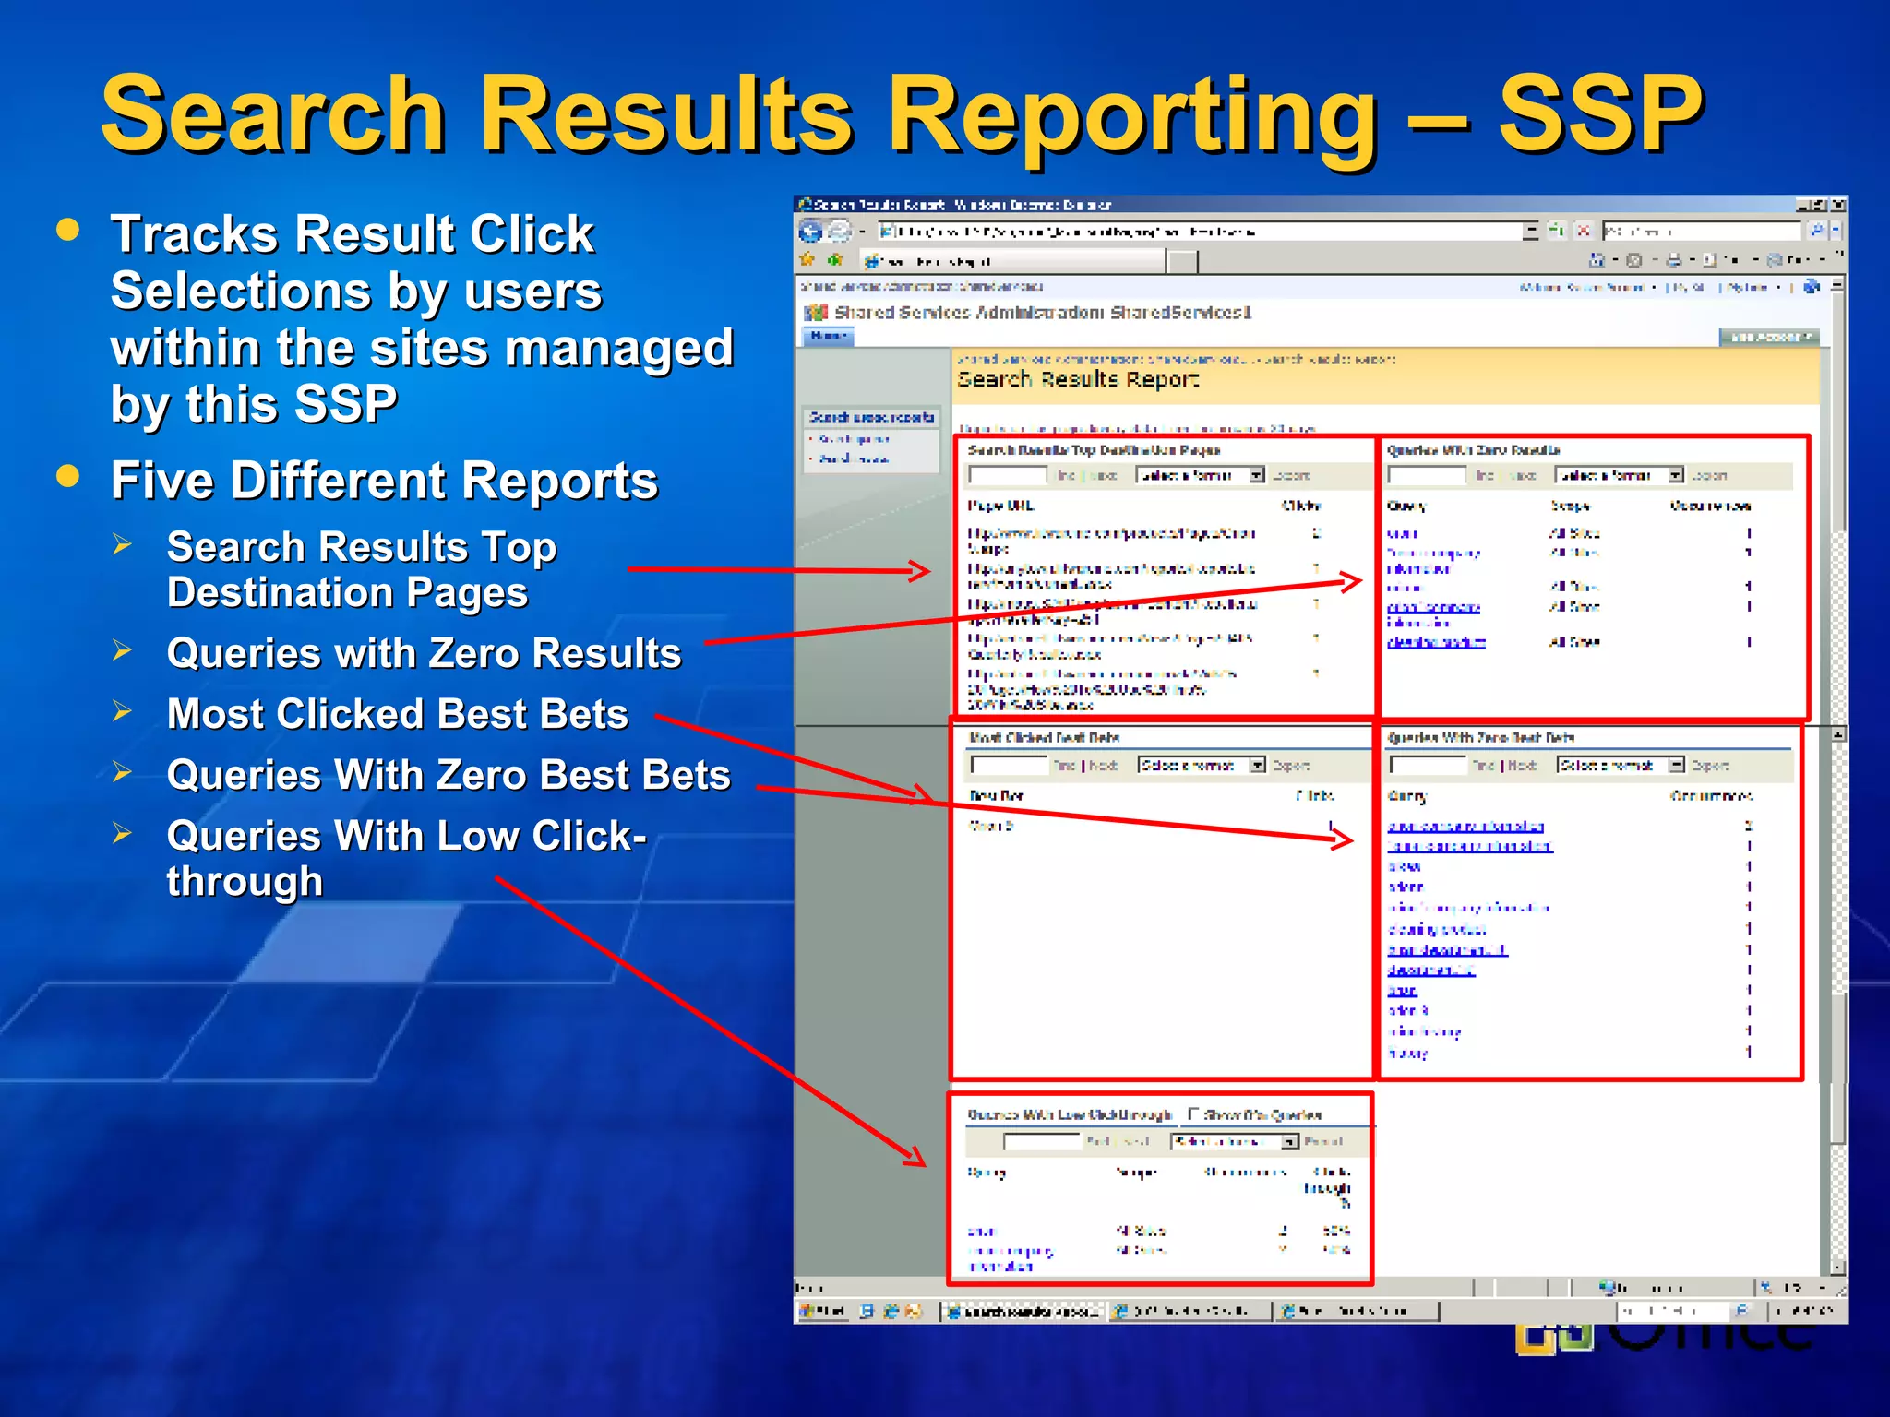This screenshot has width=1890, height=1417.
Task: Click the Refresh icon beside the address bar
Action: coord(1557,231)
